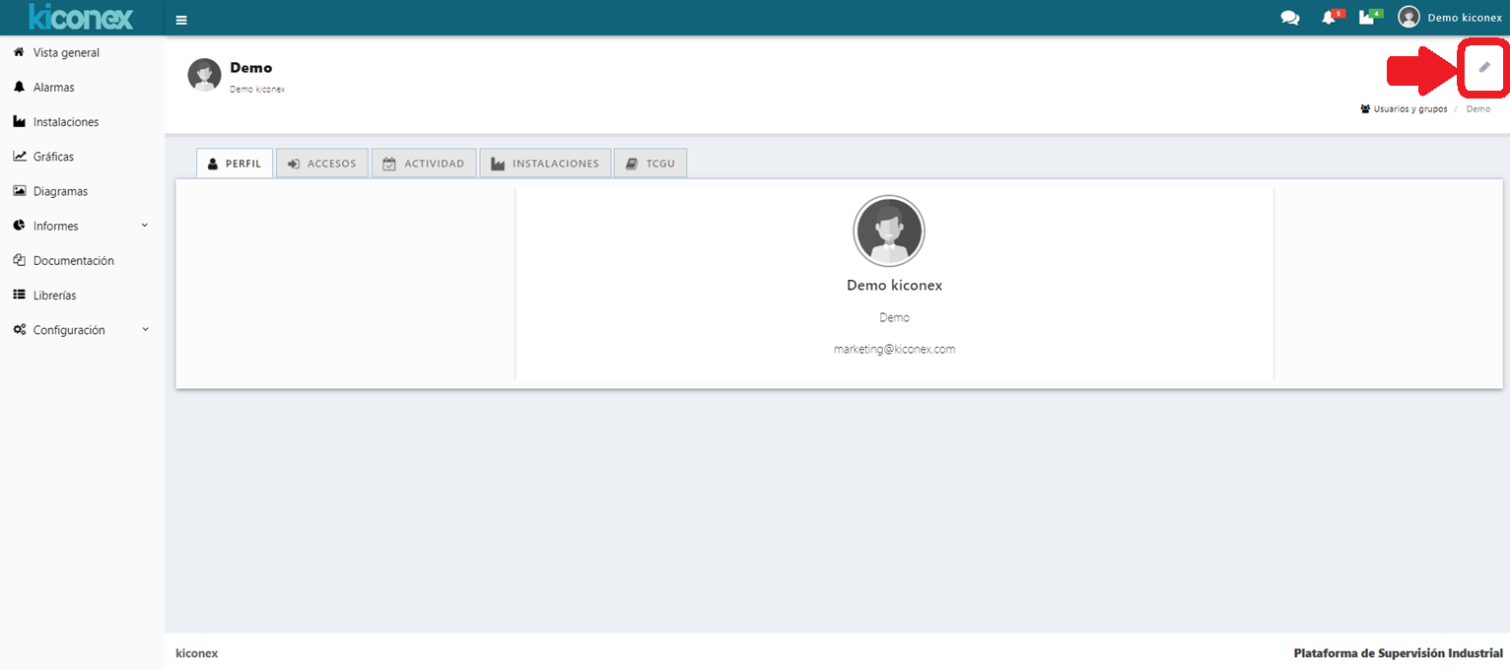This screenshot has width=1510, height=670.
Task: Select the TCGU tab
Action: click(x=651, y=164)
